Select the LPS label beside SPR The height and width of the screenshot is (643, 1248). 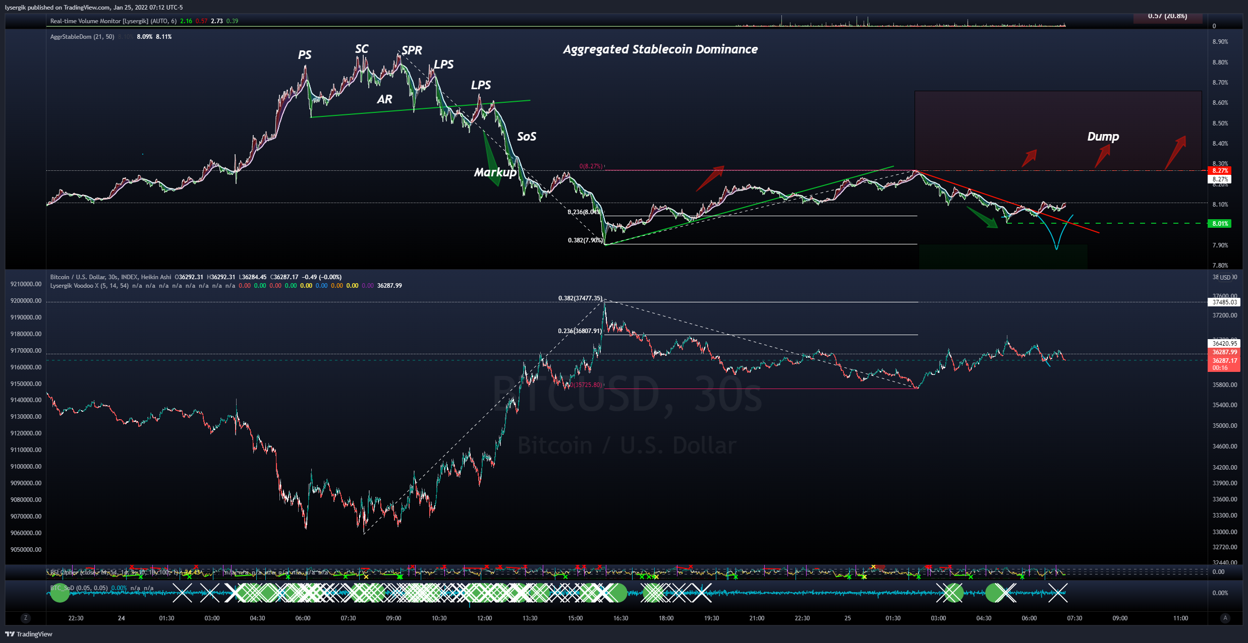pyautogui.click(x=444, y=65)
